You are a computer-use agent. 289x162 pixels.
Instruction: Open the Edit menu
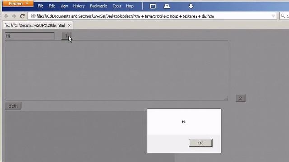coord(52,6)
